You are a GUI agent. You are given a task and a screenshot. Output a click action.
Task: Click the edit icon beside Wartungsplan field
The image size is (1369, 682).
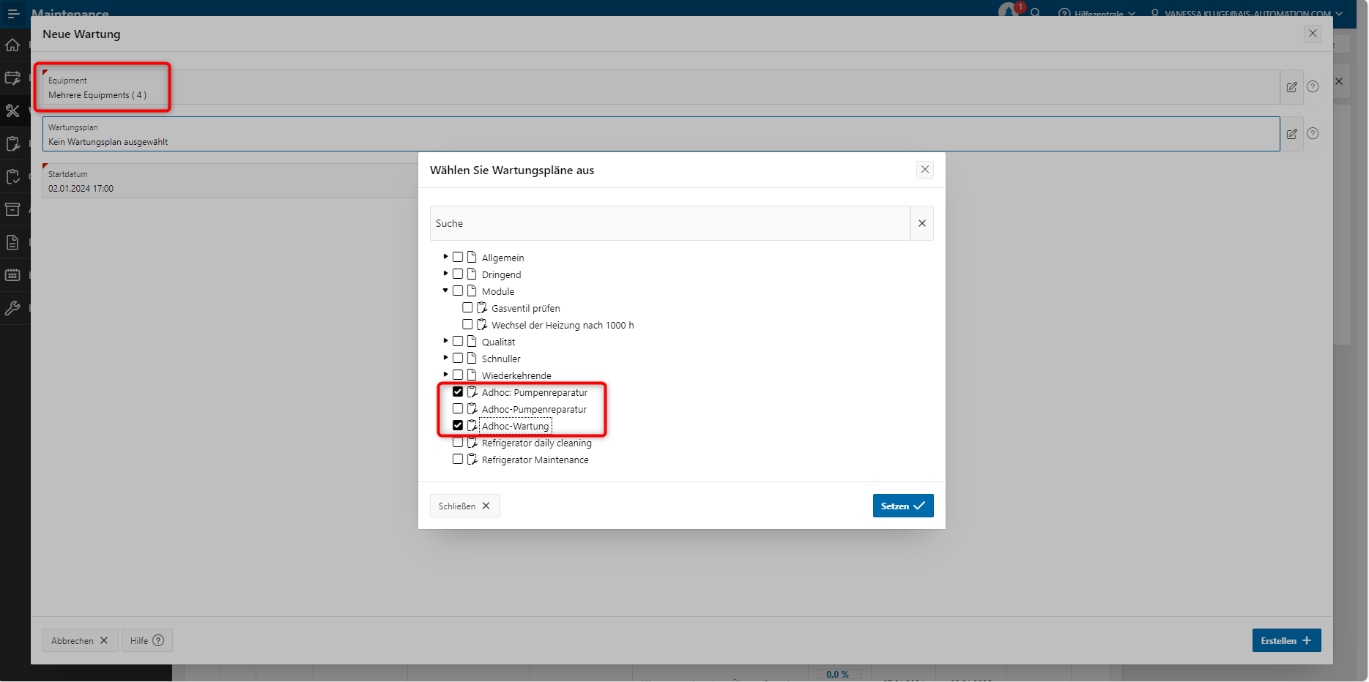click(x=1291, y=134)
